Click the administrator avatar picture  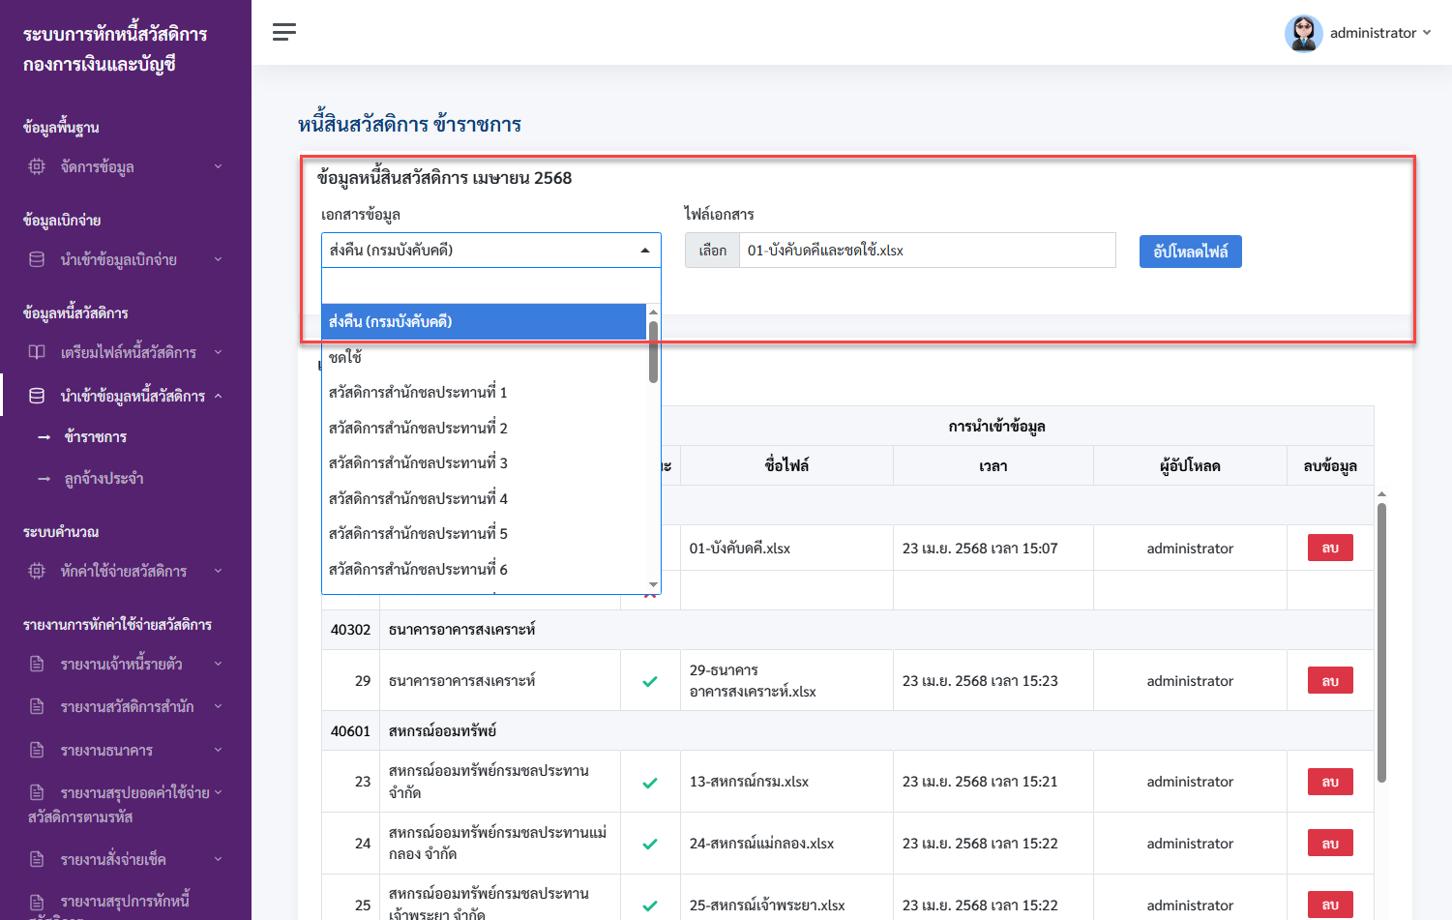click(1303, 33)
